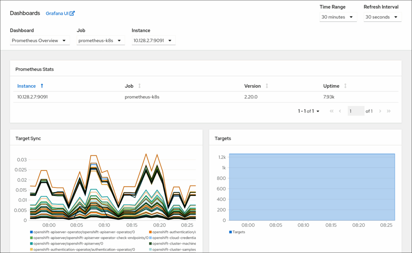
Task: Open the Refresh Interval dropdown
Action: point(382,17)
